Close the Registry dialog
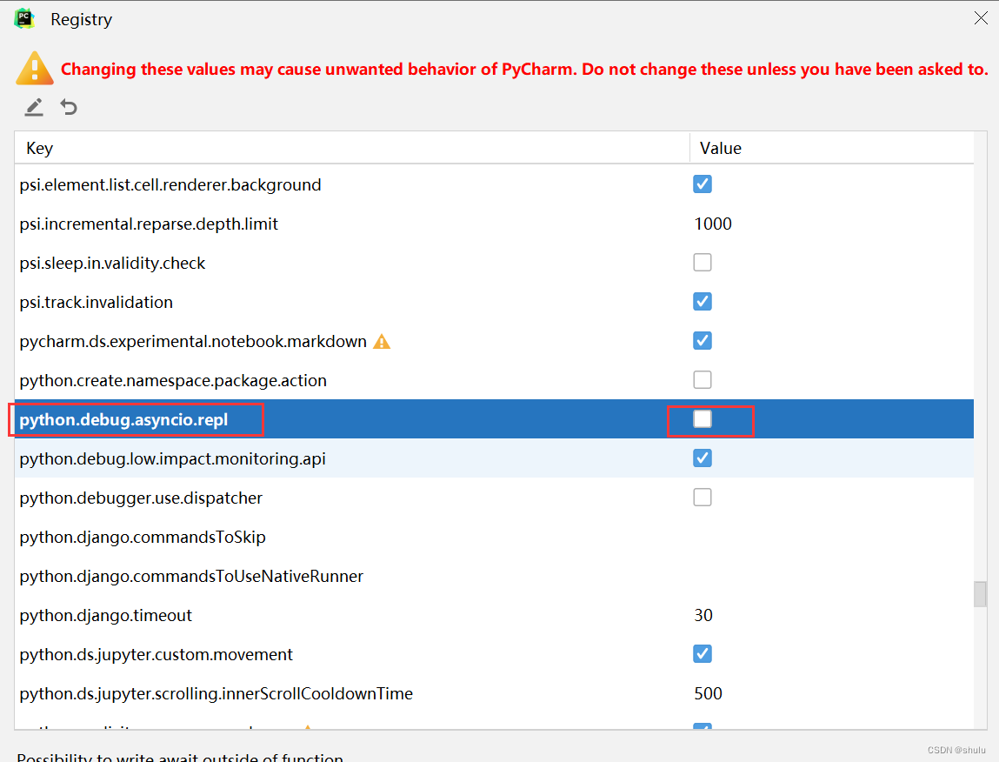The height and width of the screenshot is (762, 999). click(x=981, y=18)
